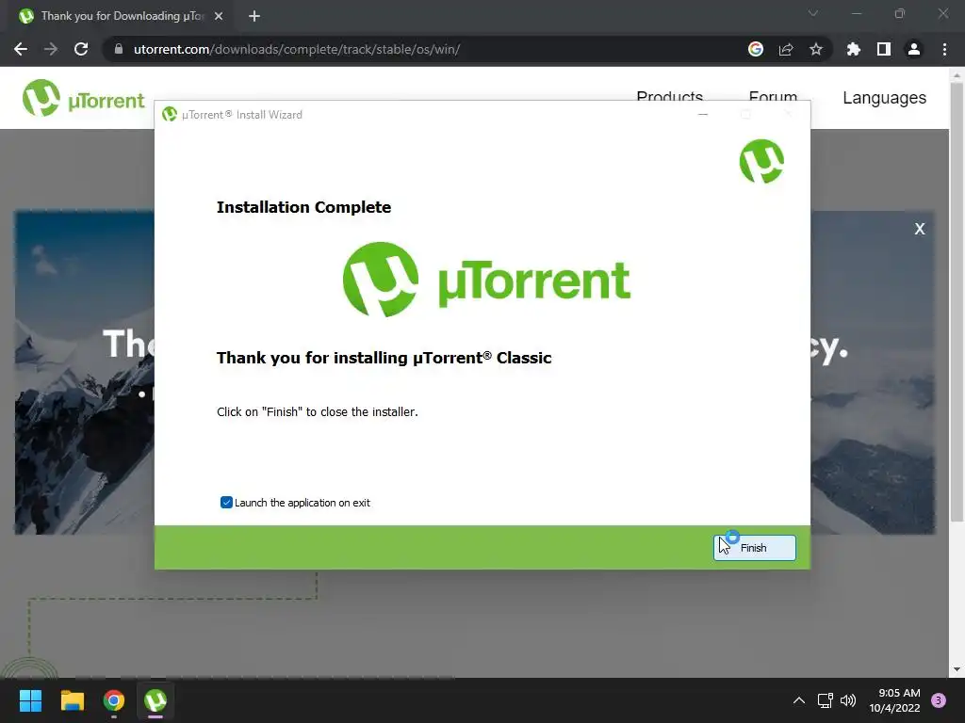
Task: Open the volume tray icon
Action: tap(848, 700)
